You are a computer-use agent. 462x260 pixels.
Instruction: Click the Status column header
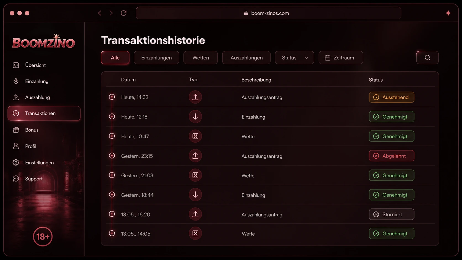[x=376, y=80]
